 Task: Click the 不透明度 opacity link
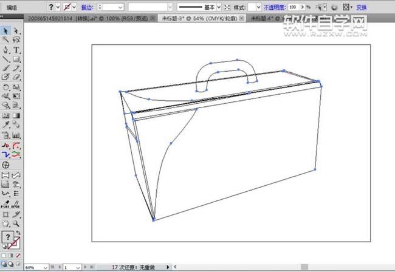point(274,7)
